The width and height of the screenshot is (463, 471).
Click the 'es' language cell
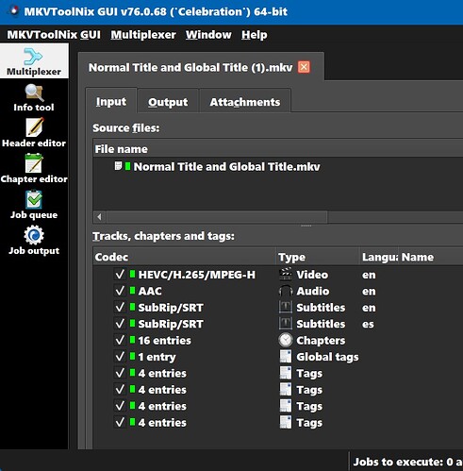pos(368,324)
